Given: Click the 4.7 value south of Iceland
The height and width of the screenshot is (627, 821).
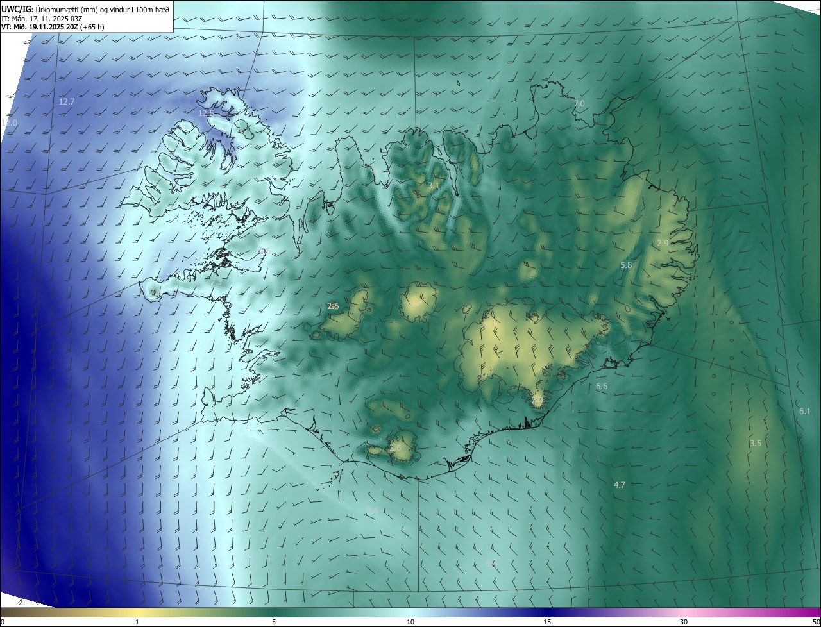Looking at the screenshot, I should 620,485.
